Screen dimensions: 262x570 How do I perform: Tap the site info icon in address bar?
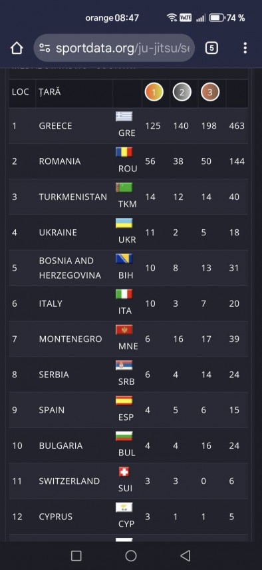45,48
